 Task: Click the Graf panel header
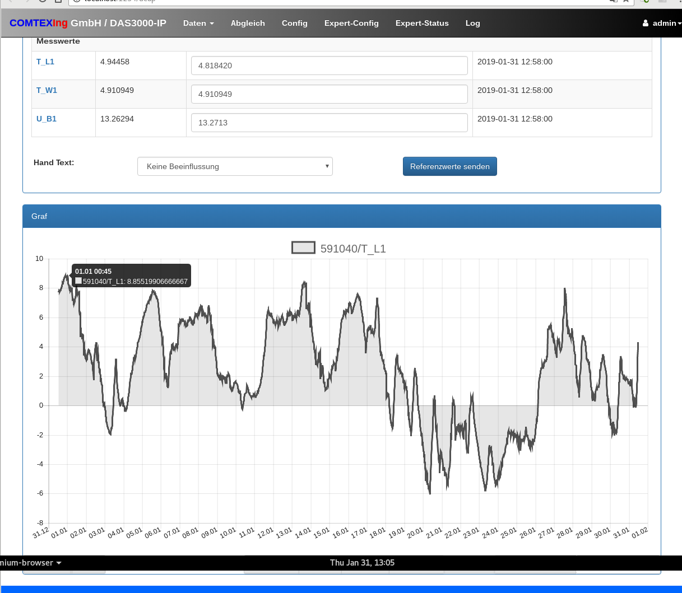[341, 216]
